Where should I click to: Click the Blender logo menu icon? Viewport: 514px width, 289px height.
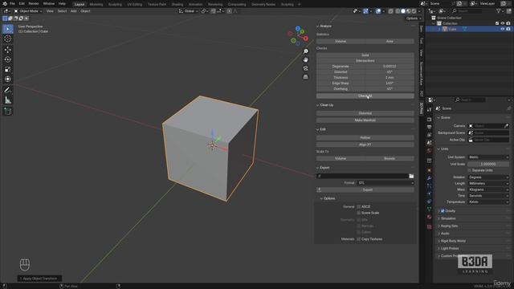pyautogui.click(x=5, y=3)
